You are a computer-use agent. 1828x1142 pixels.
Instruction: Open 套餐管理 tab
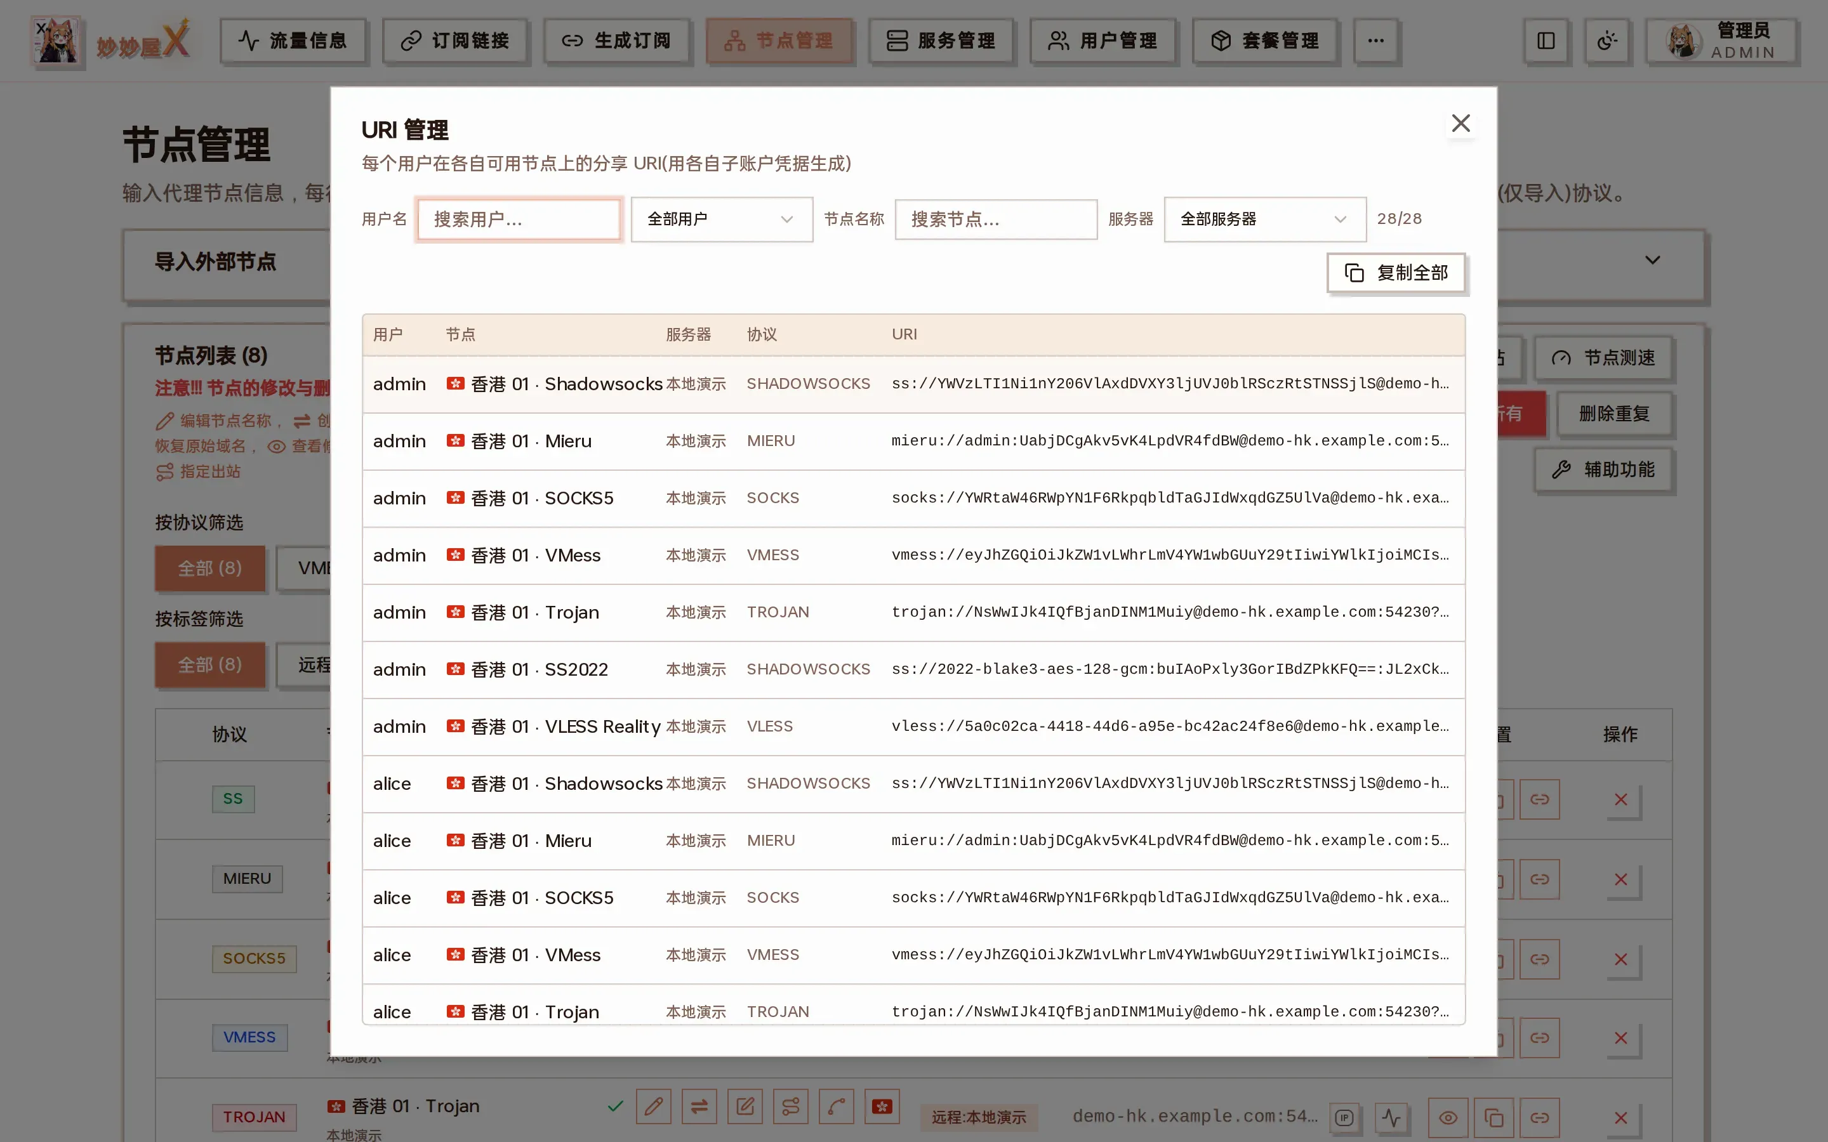pyautogui.click(x=1264, y=41)
